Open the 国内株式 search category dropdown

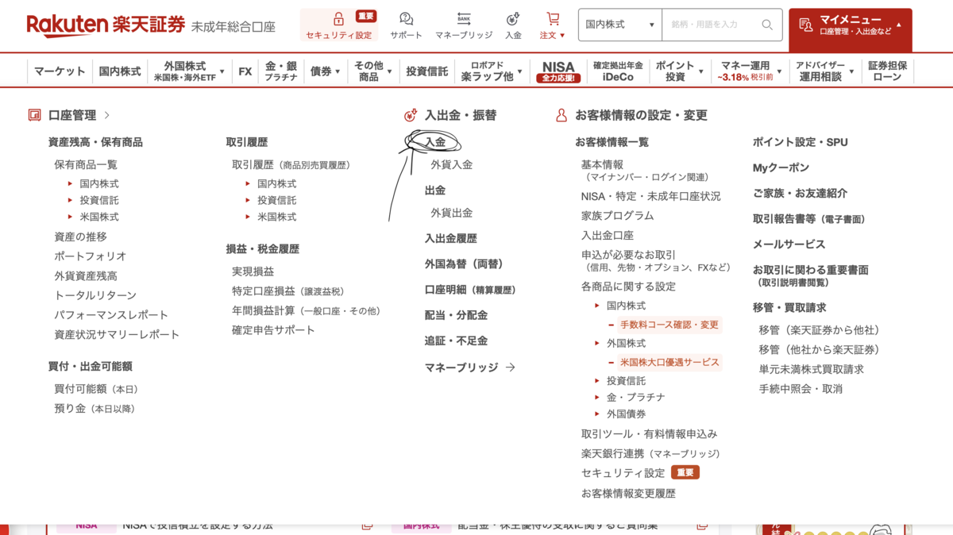click(620, 25)
